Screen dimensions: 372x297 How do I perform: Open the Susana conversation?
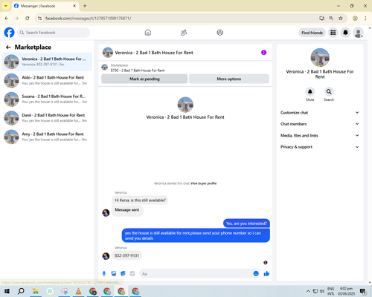click(x=47, y=99)
